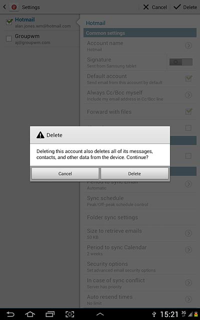Tap Delete in the top action bar

(x=185, y=7)
